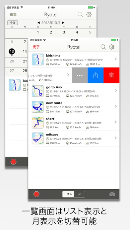Open the camera icon in bottom bar
Screen dimensions: 130x230
click(x=112, y=194)
